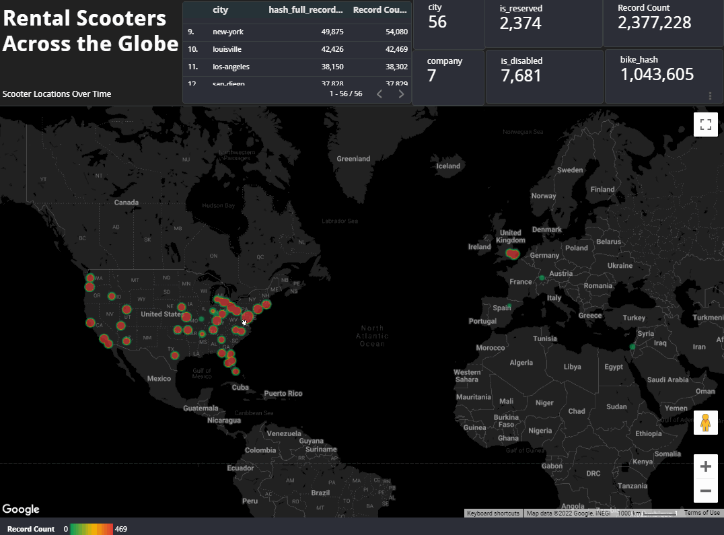Sort by hash_full_record column header
Screen dimensions: 724x535
[305, 9]
